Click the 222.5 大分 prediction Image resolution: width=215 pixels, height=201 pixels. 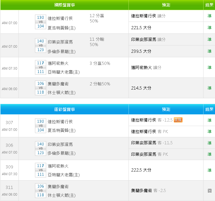(141, 170)
